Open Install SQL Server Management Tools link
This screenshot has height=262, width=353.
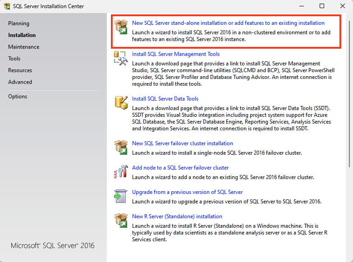click(x=176, y=54)
